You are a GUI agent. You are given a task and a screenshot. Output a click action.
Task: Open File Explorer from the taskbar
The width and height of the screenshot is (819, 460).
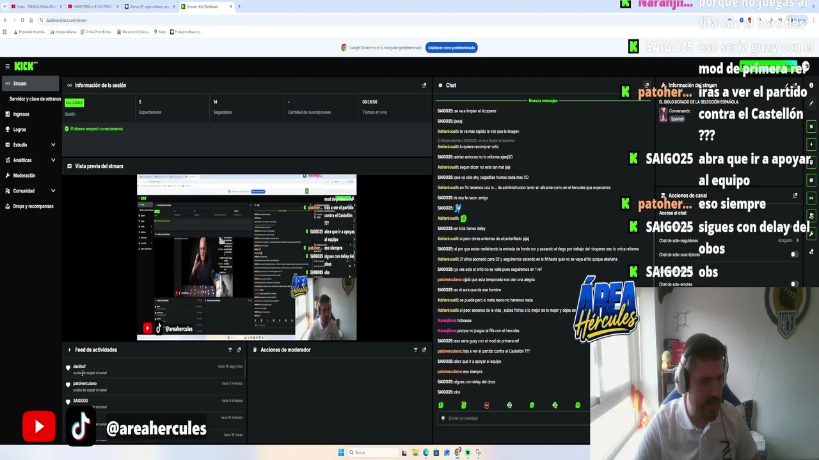click(x=415, y=452)
